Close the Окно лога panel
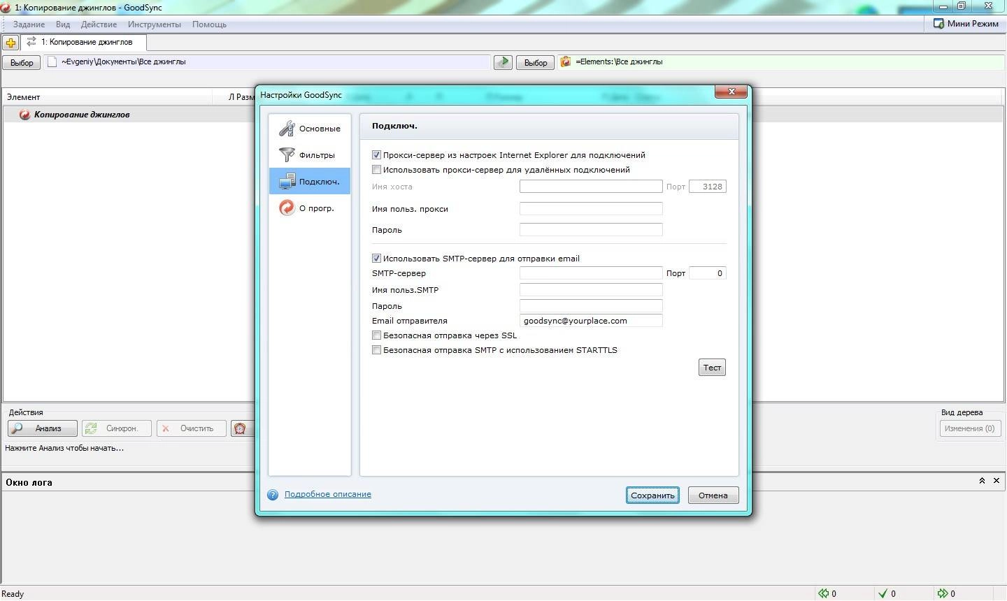 click(x=997, y=481)
